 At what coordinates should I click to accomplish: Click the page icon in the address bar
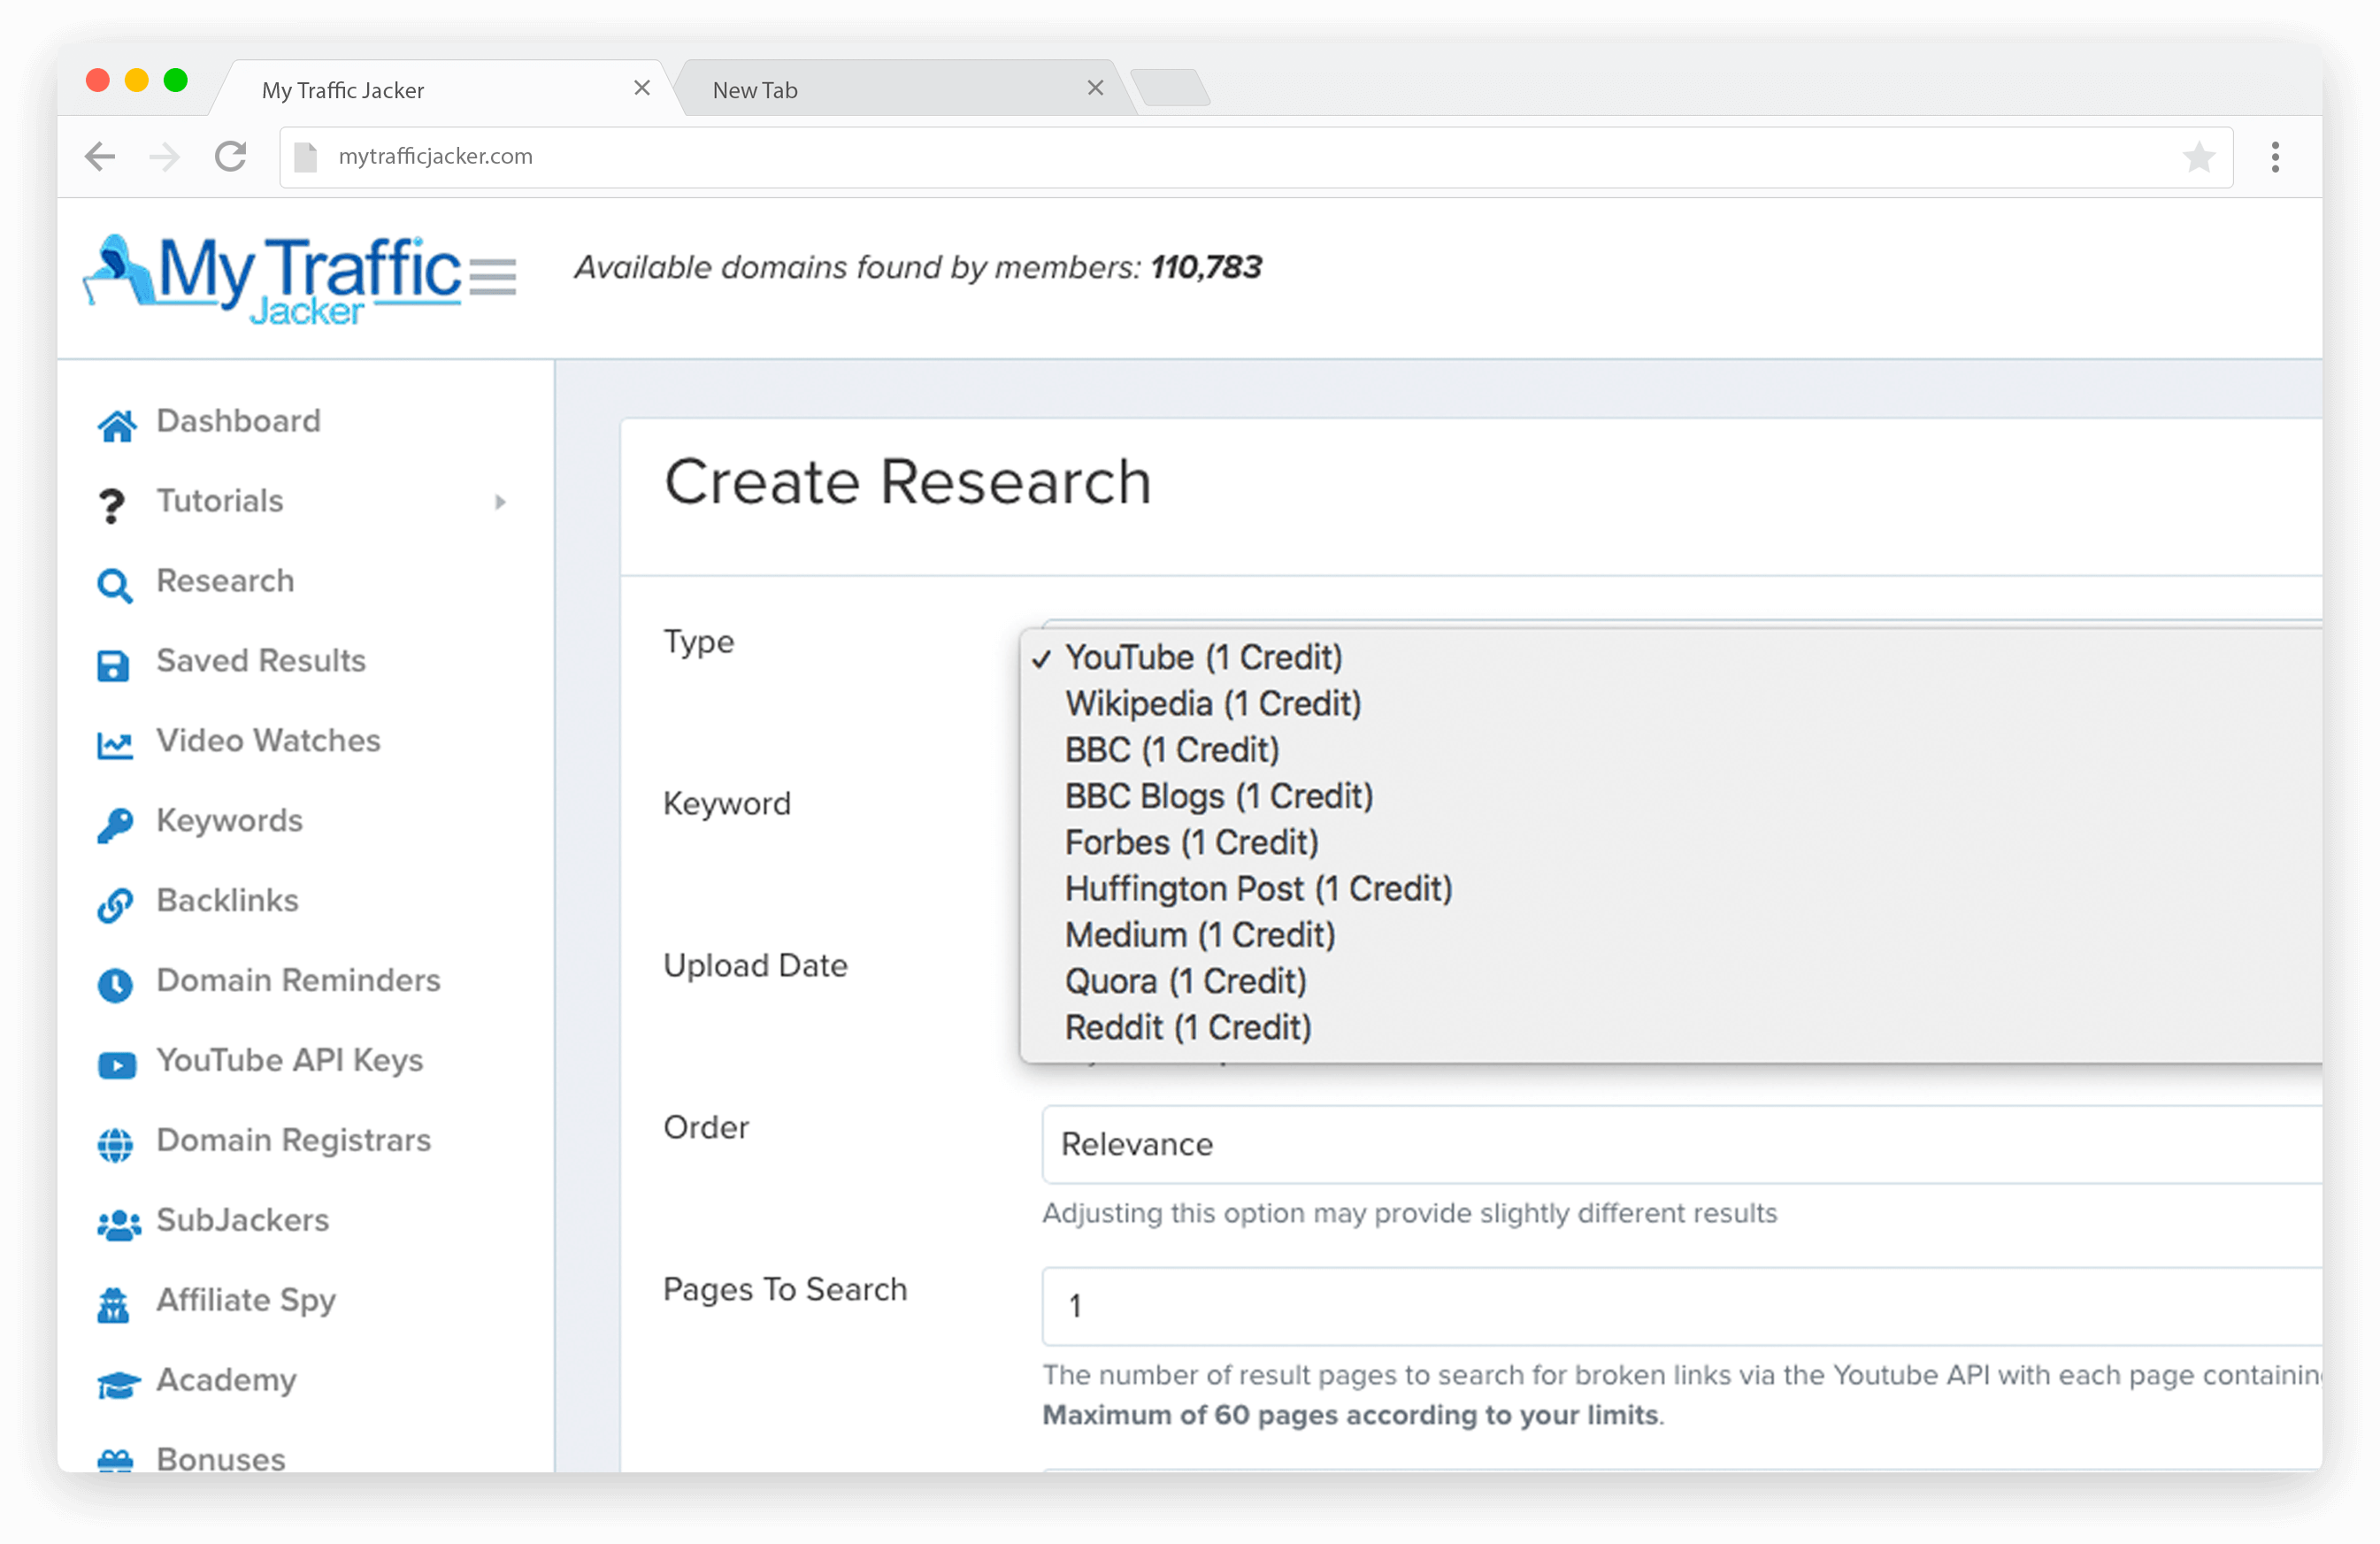click(306, 156)
